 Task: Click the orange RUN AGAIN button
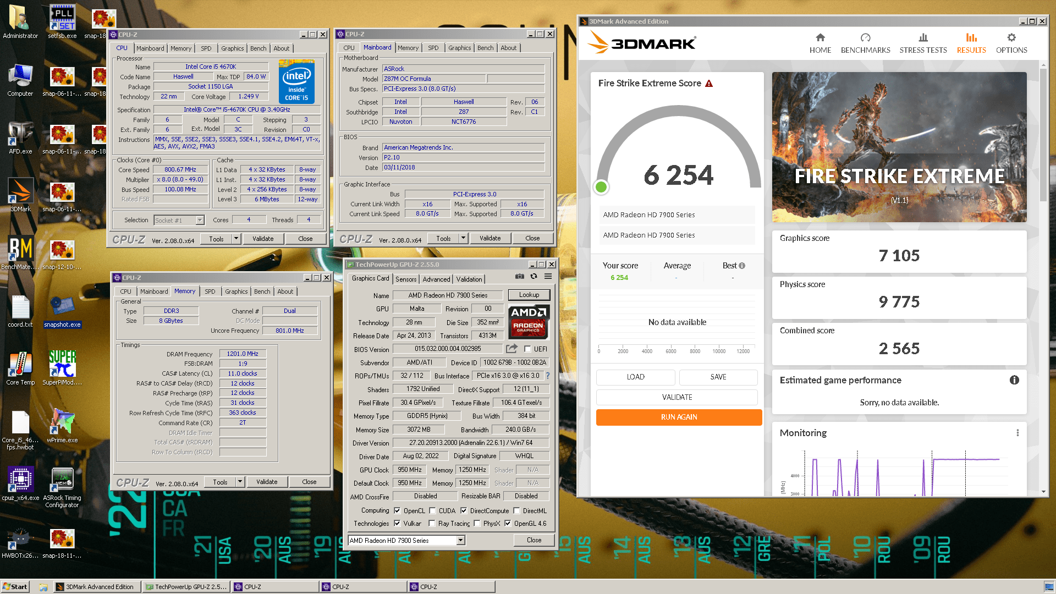[x=679, y=417]
